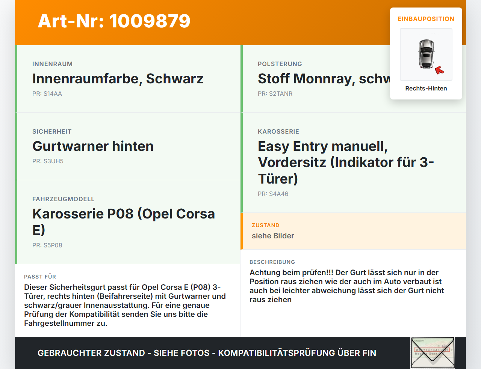Viewport: 481px width, 369px height.
Task: Select the orange ZUSTAND accent bar
Action: [x=242, y=231]
